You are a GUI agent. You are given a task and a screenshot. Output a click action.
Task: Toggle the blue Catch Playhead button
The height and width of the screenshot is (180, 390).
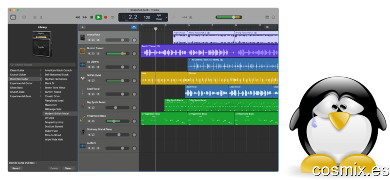(134, 27)
